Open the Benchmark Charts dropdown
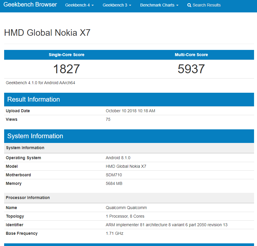This screenshot has width=257, height=246. (159, 5)
